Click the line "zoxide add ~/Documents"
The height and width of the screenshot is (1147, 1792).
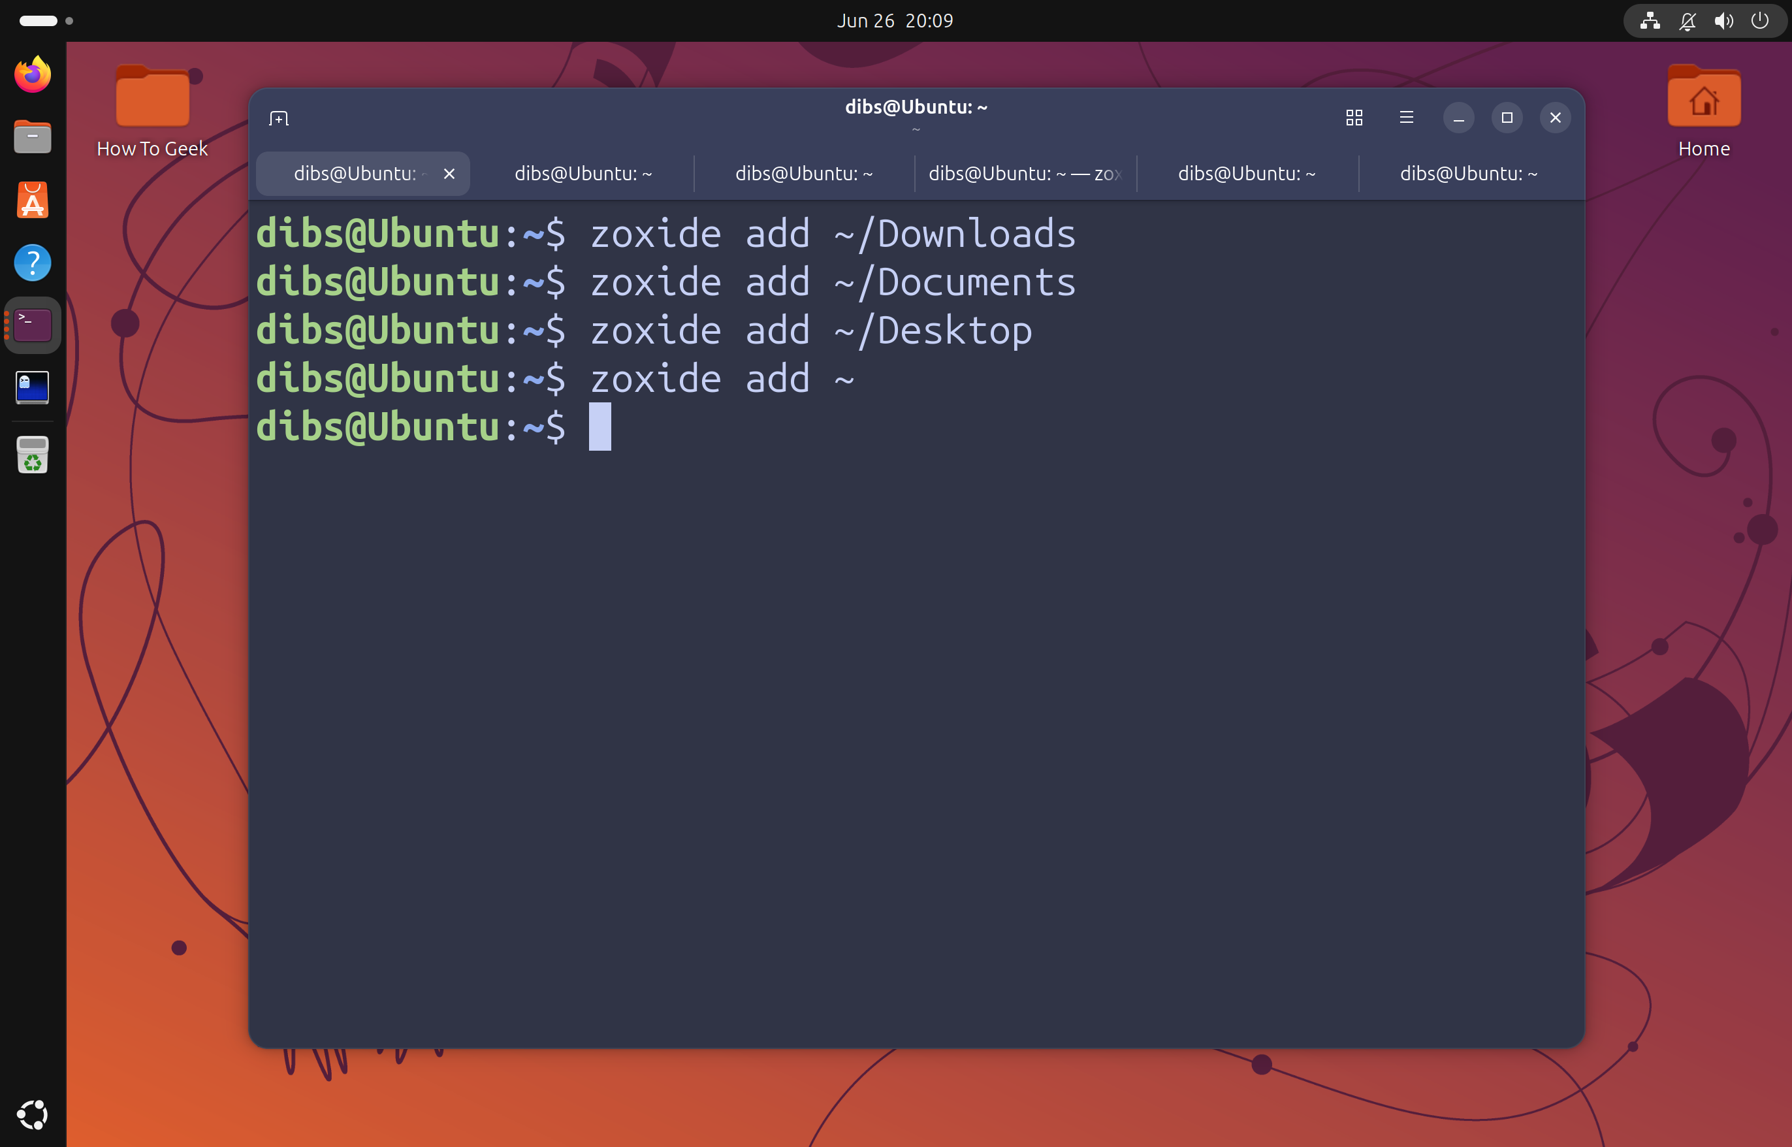click(833, 282)
